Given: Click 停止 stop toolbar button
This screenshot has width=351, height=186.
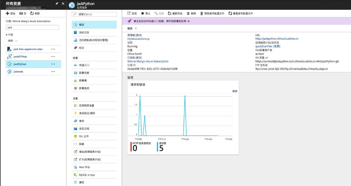Looking at the screenshot, I should tap(146, 13).
